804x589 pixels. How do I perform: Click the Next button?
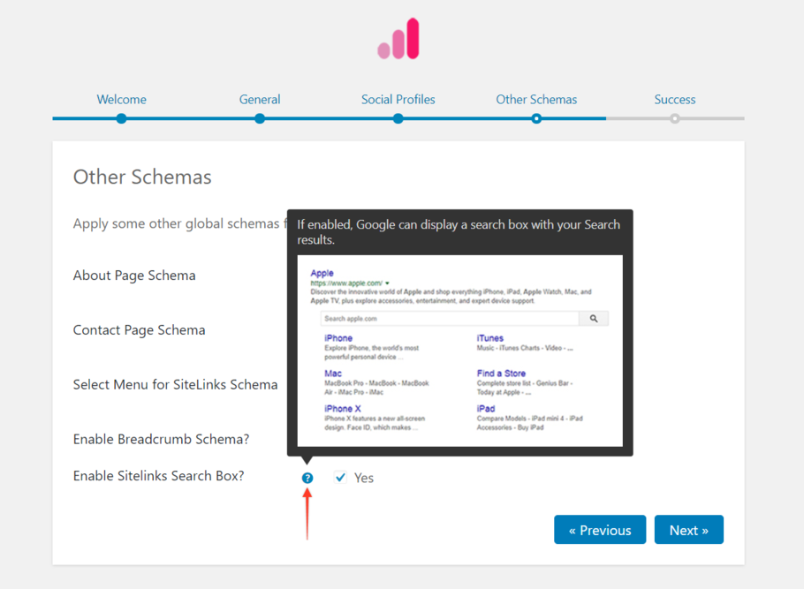689,530
